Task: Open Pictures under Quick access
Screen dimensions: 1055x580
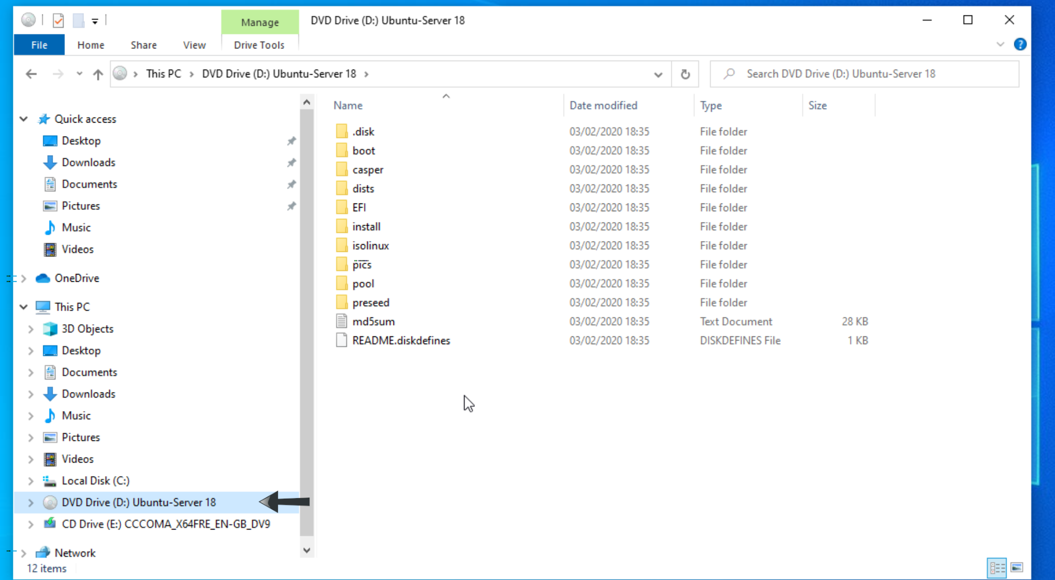Action: (x=80, y=206)
